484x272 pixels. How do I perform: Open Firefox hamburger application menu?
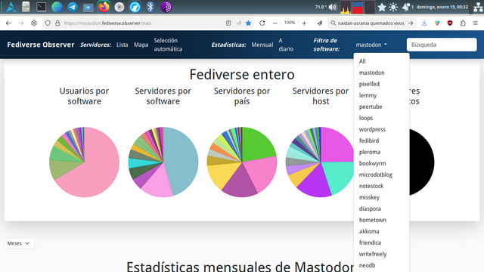pos(476,23)
